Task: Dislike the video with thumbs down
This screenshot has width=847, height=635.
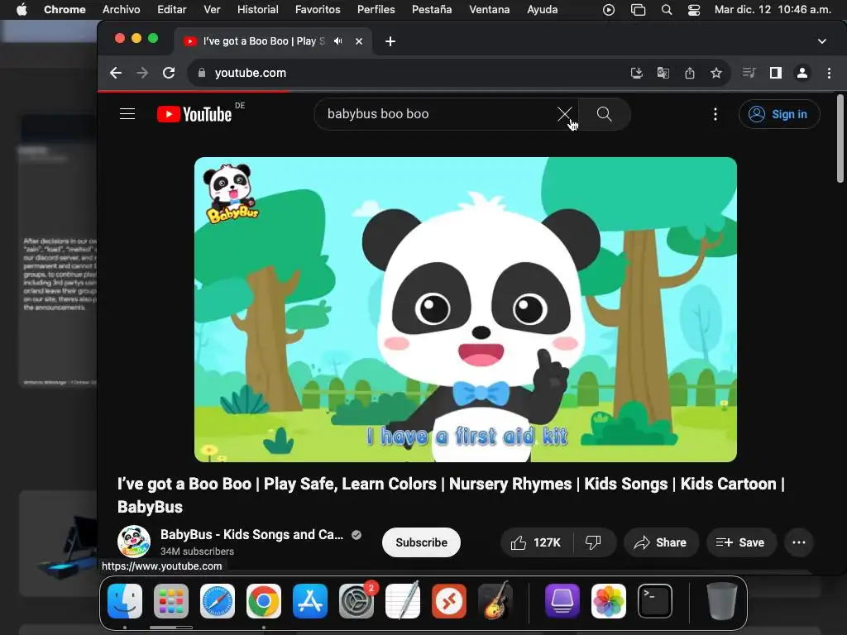Action: (593, 542)
